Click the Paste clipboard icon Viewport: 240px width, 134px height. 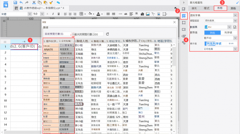(45, 3)
